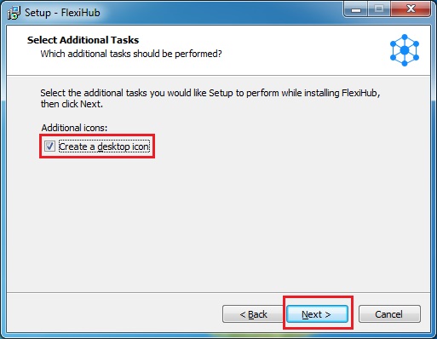The height and width of the screenshot is (339, 437).
Task: Toggle the 'Create a desktop icon' label
Action: pos(104,147)
